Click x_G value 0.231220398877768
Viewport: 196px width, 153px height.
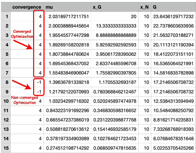pos(115,120)
